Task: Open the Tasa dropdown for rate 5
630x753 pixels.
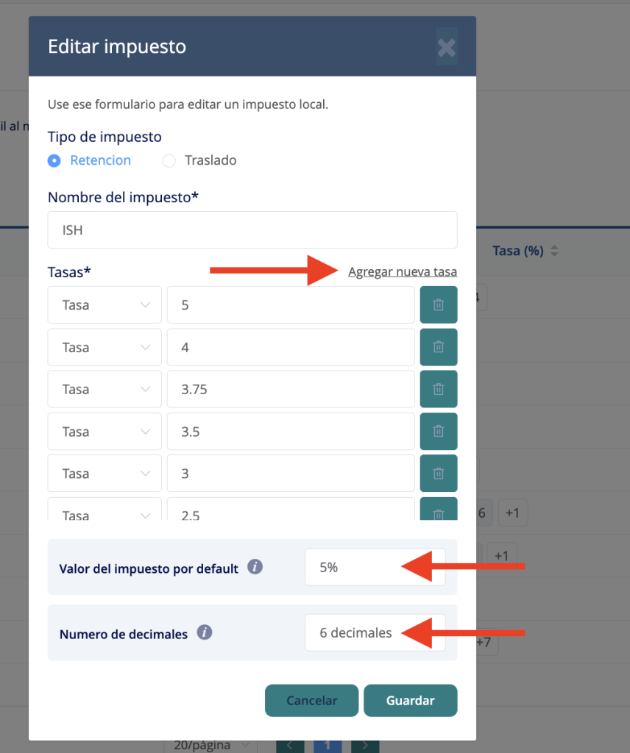Action: (105, 305)
